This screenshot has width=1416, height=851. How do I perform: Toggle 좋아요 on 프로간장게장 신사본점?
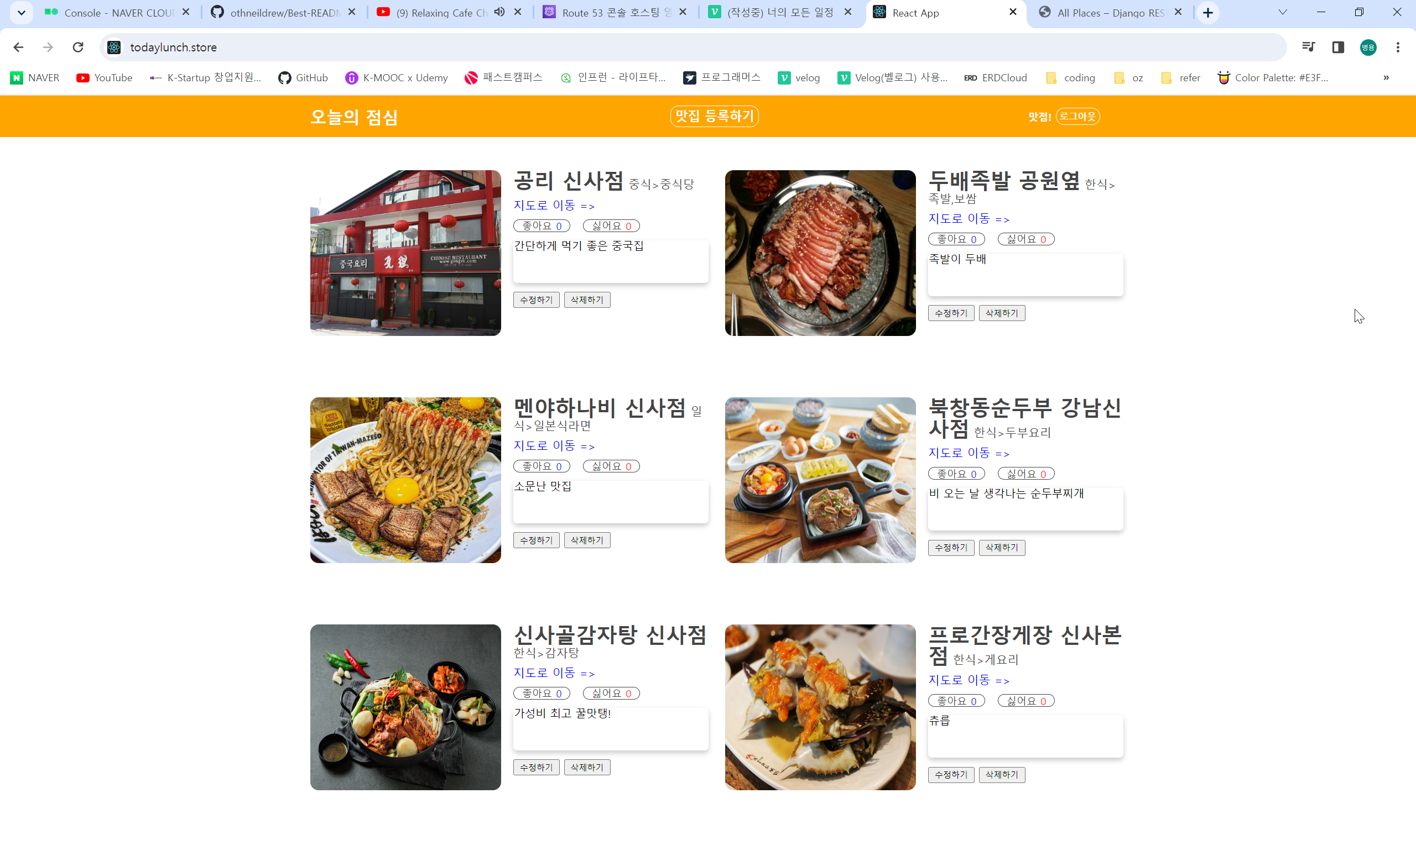(x=956, y=701)
